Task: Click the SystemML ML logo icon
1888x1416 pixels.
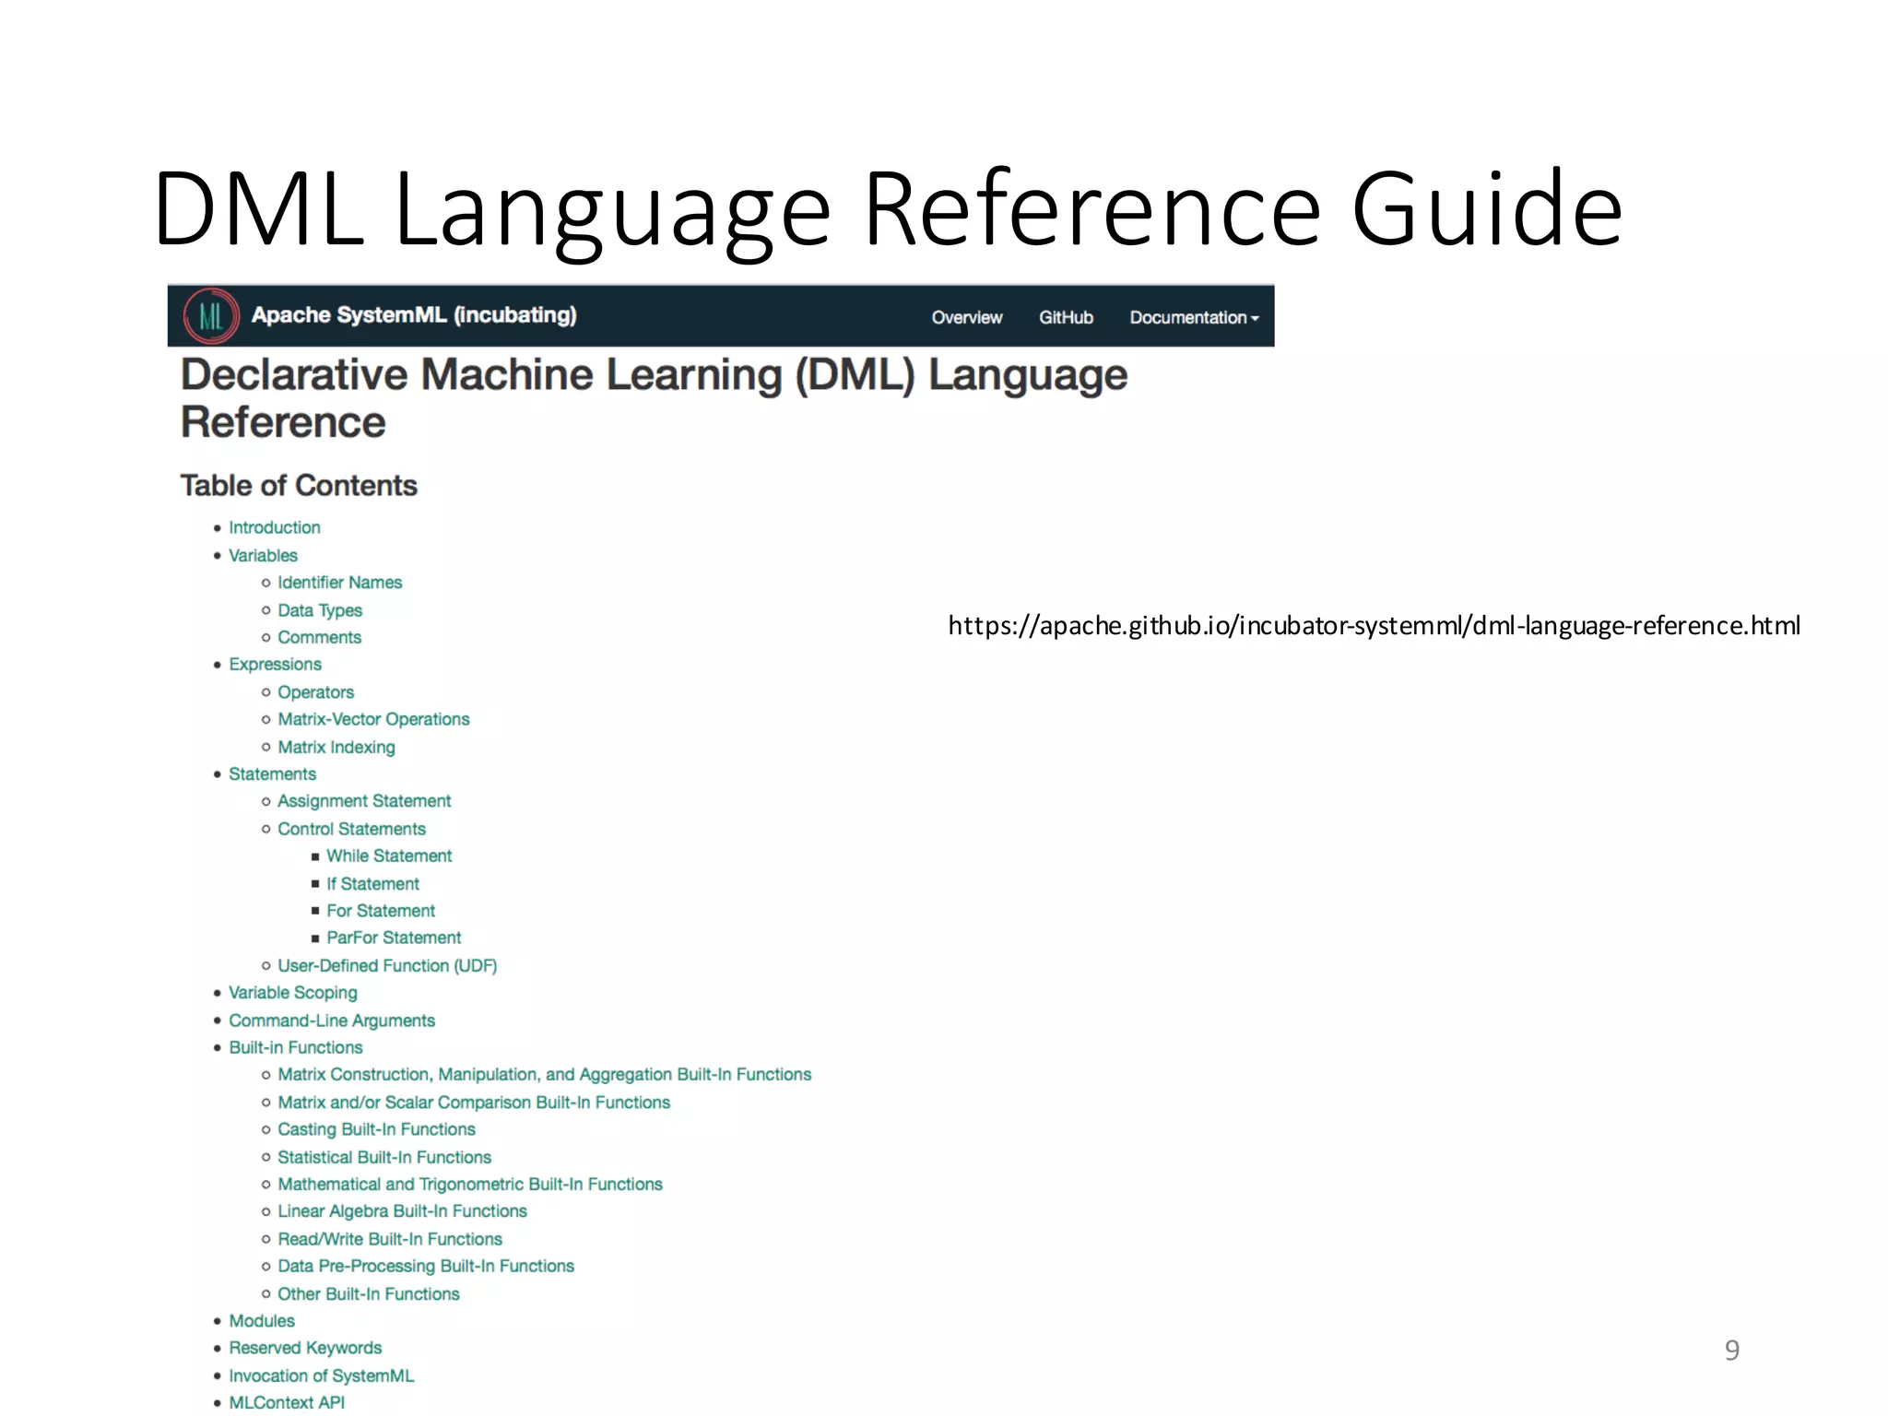Action: (211, 316)
